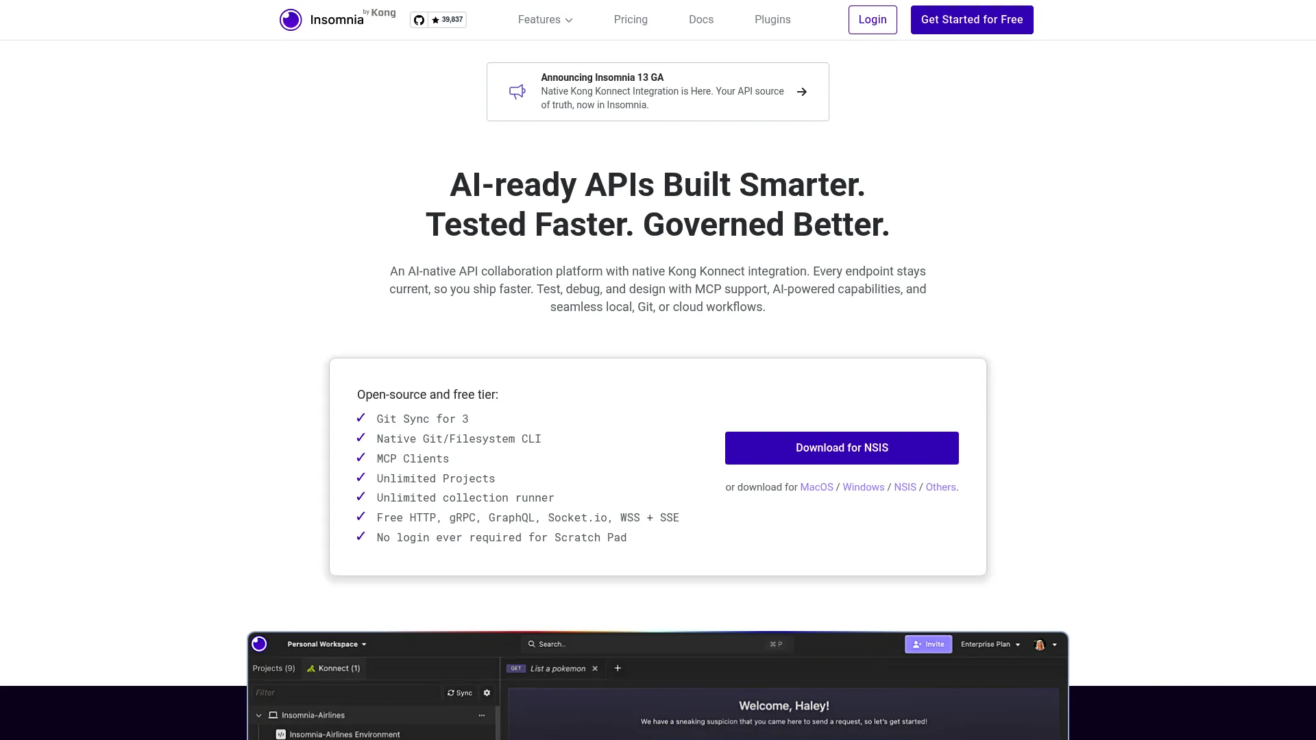This screenshot has height=740, width=1316.
Task: Click the 'Open-source and free tier:' heading
Action: click(x=428, y=395)
